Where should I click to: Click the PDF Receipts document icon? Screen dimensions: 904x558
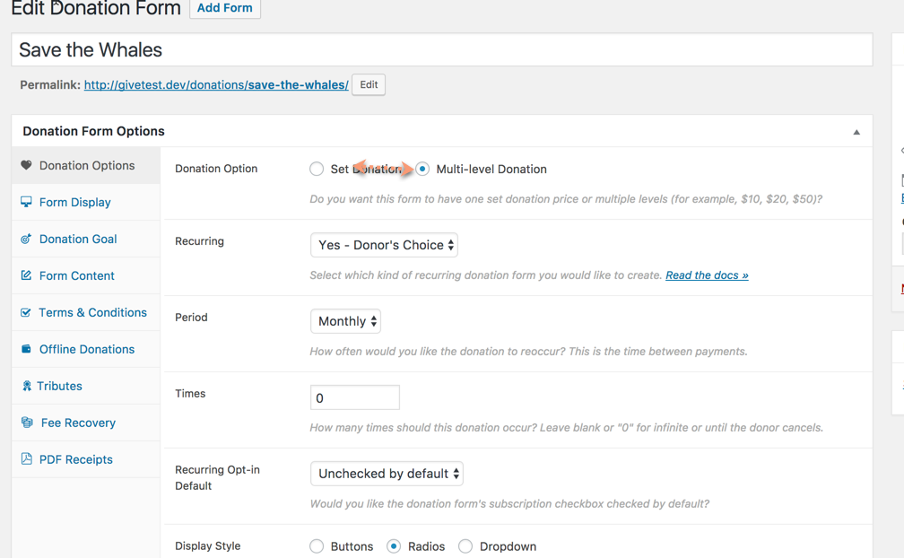(x=27, y=458)
